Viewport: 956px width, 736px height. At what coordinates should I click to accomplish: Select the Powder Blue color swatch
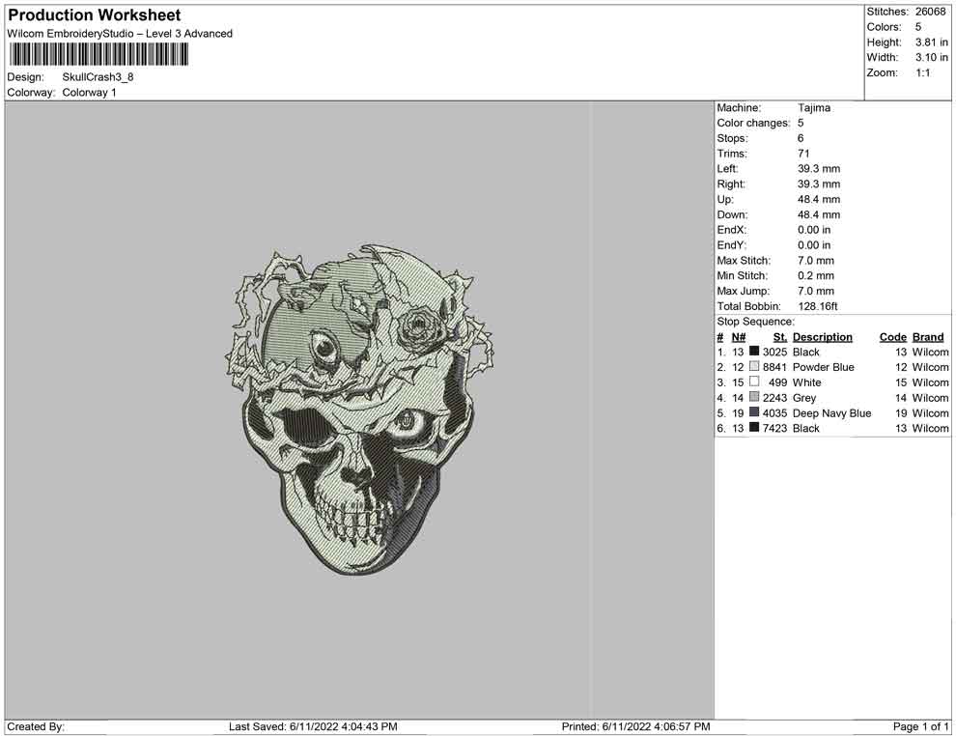tap(754, 367)
